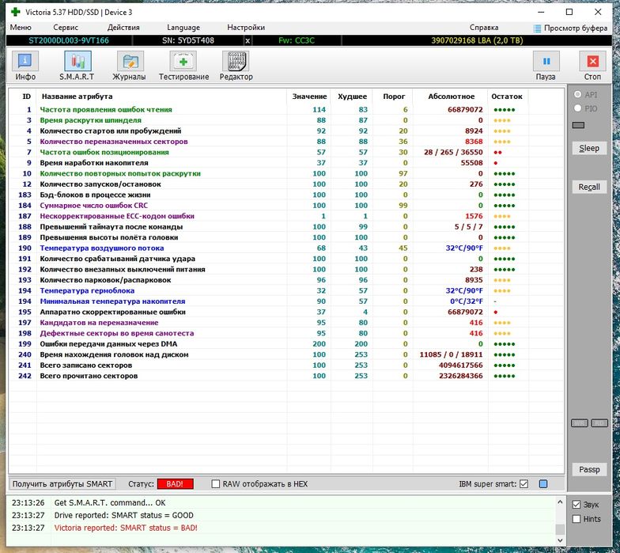Select the API radio button

point(577,94)
